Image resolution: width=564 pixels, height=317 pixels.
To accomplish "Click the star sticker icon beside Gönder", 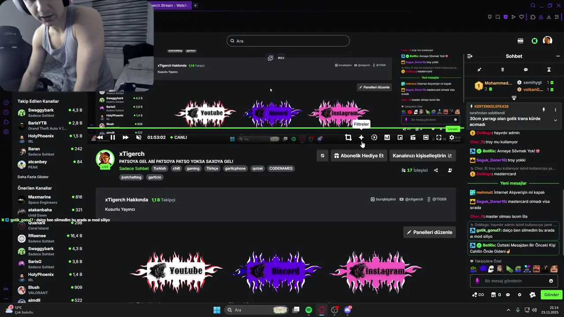I will tap(533, 295).
